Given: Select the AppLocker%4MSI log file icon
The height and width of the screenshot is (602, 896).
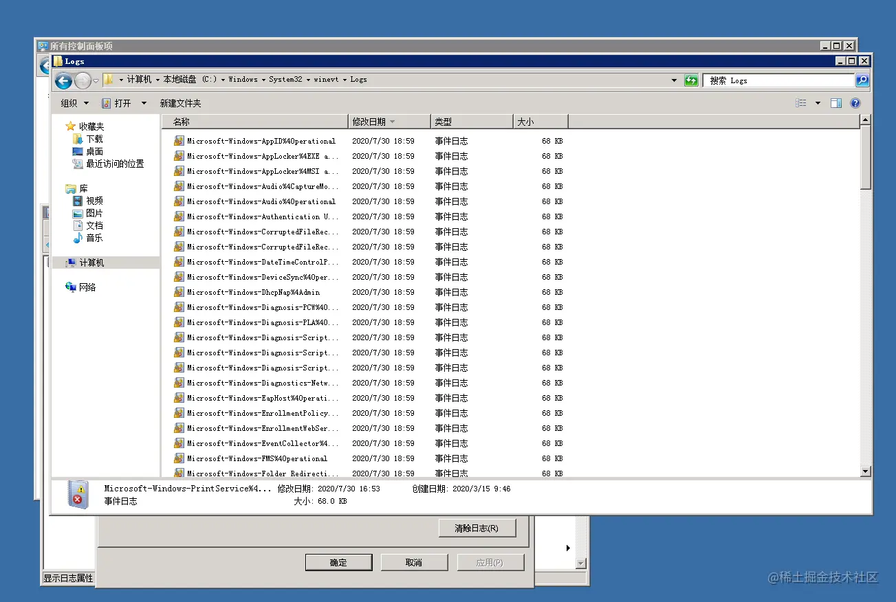Looking at the screenshot, I should coord(179,171).
